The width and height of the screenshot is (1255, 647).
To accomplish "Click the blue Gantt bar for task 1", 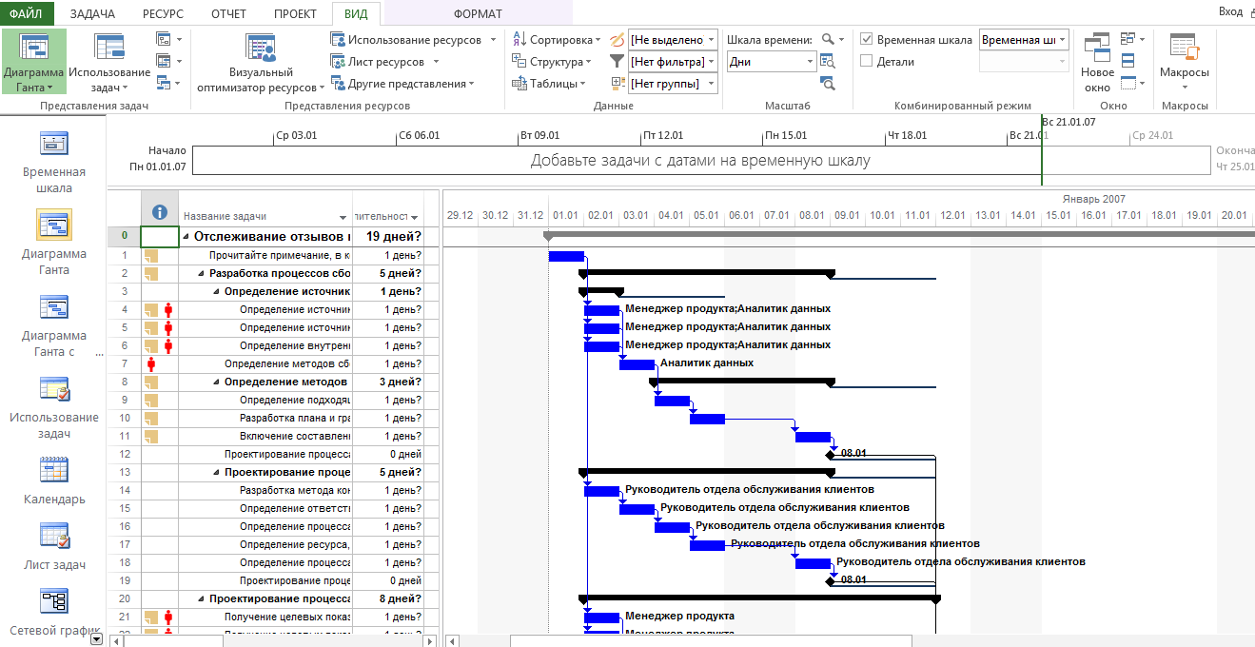I will [x=566, y=256].
